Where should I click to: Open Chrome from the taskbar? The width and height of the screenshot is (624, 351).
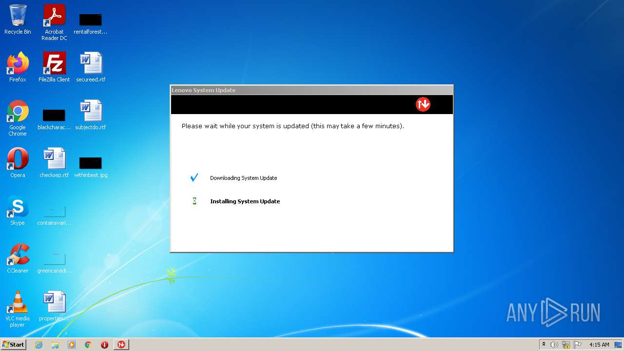tap(88, 345)
